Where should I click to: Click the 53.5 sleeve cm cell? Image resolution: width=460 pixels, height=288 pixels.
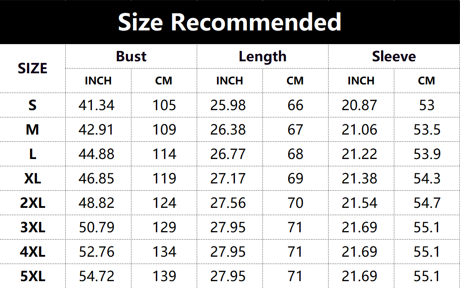click(x=427, y=129)
